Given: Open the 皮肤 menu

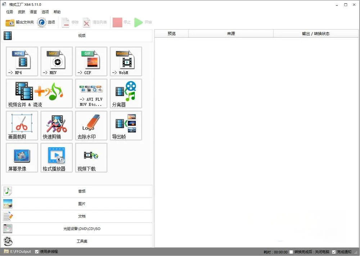Looking at the screenshot, I should (x=21, y=12).
